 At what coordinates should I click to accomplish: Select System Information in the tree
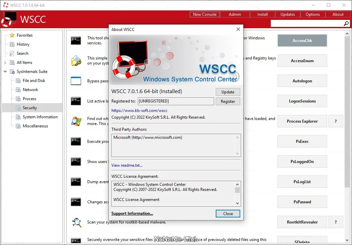40,117
